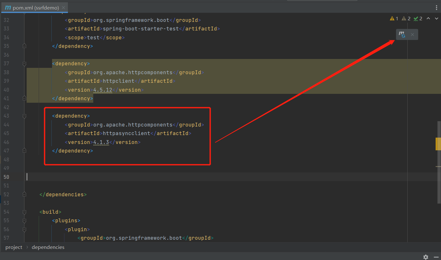Collapse the build tag fold at line 54
This screenshot has height=260, width=441.
pyautogui.click(x=24, y=212)
